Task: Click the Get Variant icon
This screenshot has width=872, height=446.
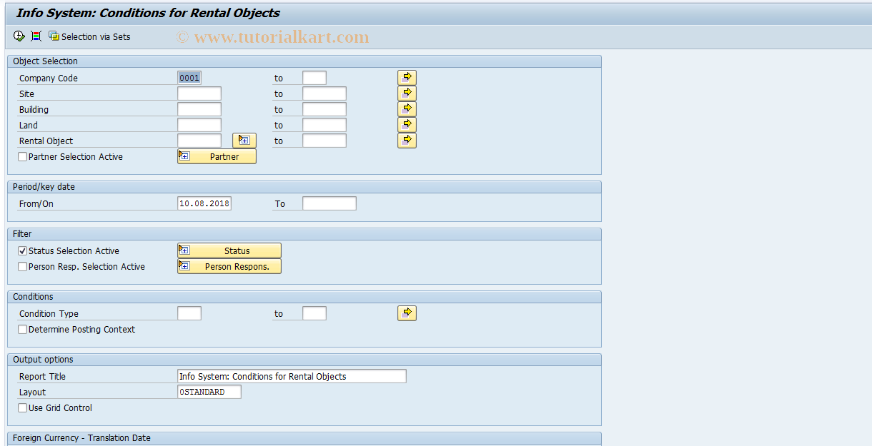Action: click(x=36, y=36)
